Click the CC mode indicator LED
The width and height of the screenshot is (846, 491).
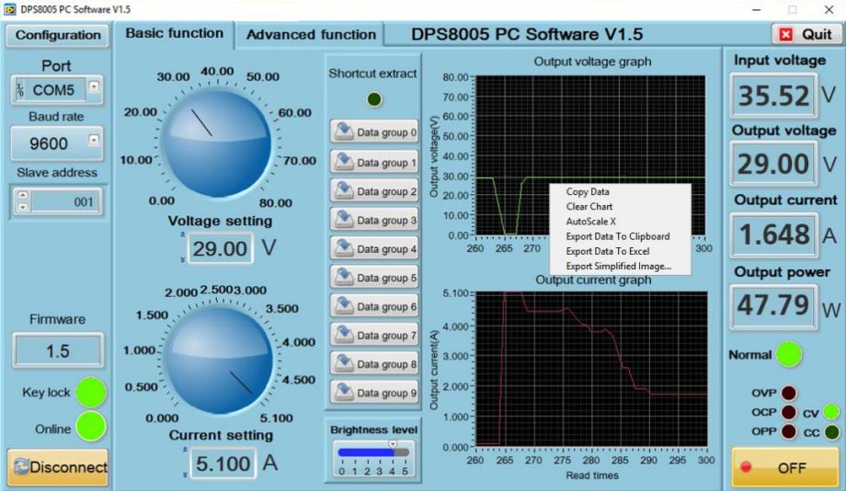coord(832,431)
